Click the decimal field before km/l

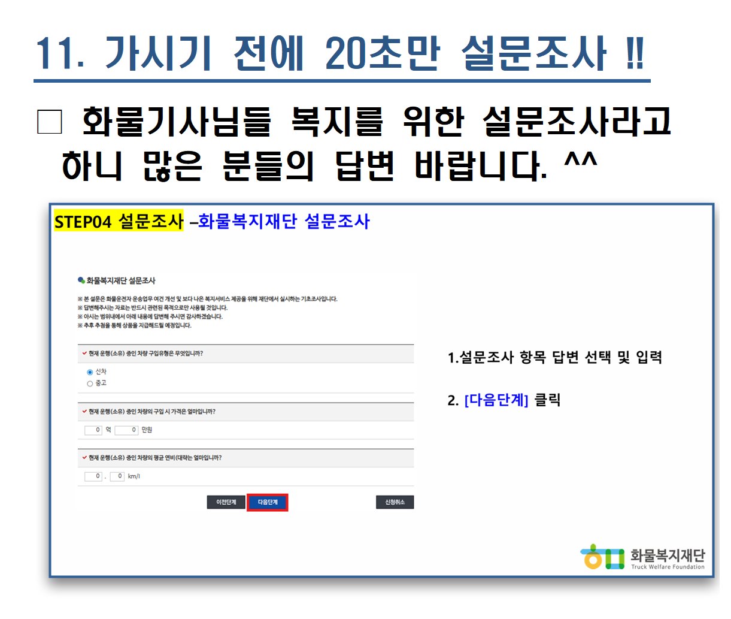coord(117,476)
